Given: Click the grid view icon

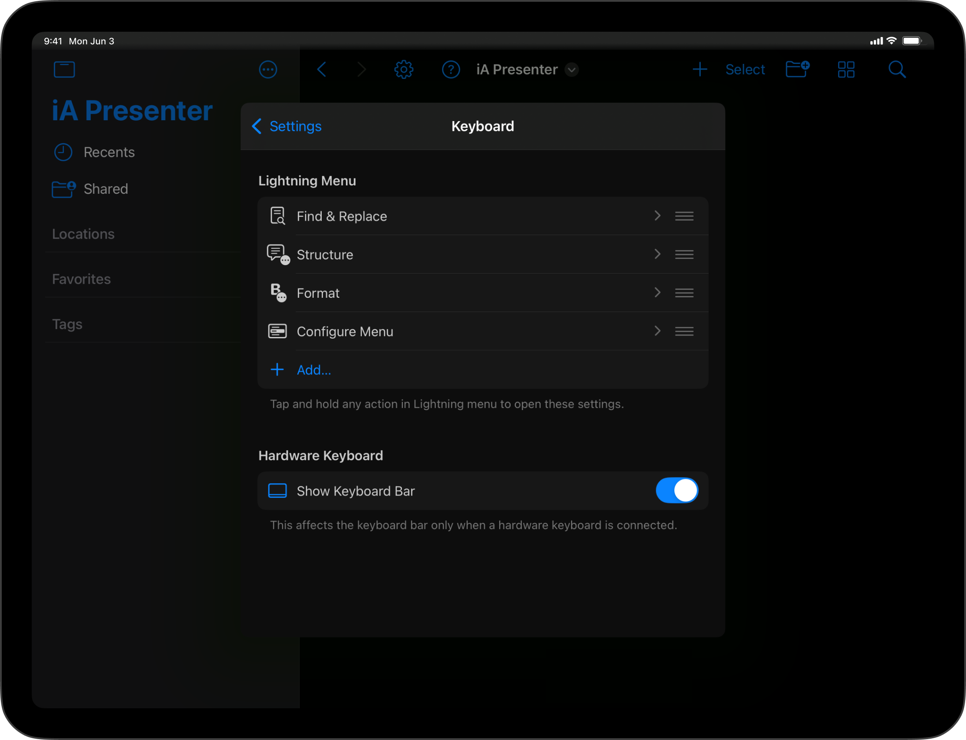Looking at the screenshot, I should 846,69.
